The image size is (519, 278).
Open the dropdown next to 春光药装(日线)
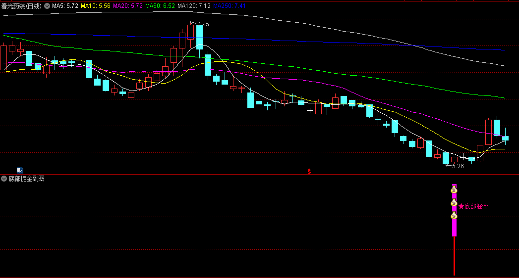[47, 6]
